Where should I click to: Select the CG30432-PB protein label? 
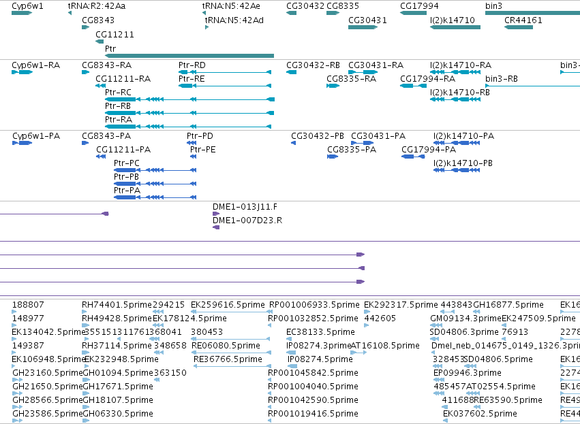[318, 136]
